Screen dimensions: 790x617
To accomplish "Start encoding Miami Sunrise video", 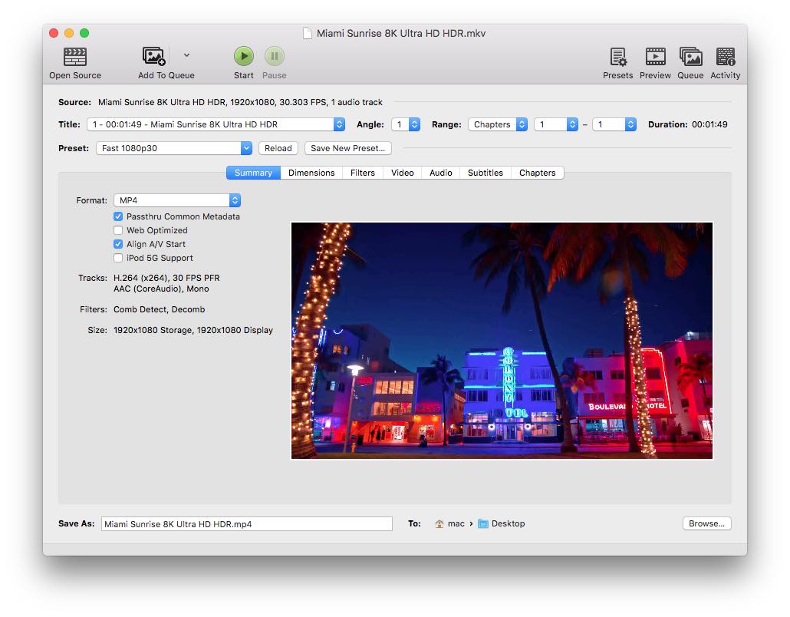I will (243, 56).
